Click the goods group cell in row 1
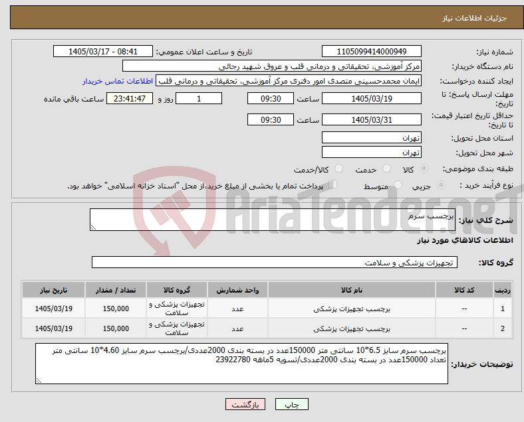Image resolution: width=524 pixels, height=422 pixels. (176, 309)
